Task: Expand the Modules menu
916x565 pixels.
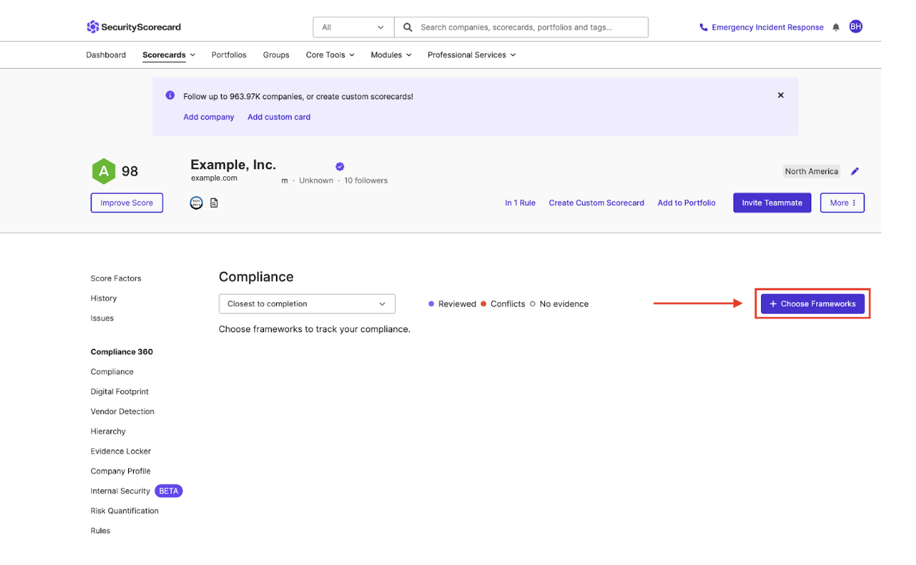Action: (x=391, y=55)
